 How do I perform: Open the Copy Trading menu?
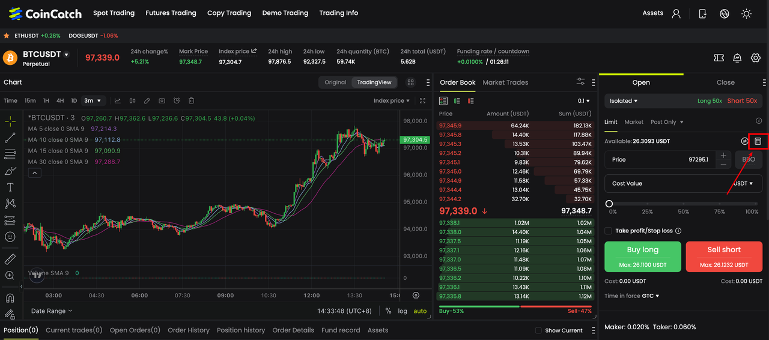point(229,13)
